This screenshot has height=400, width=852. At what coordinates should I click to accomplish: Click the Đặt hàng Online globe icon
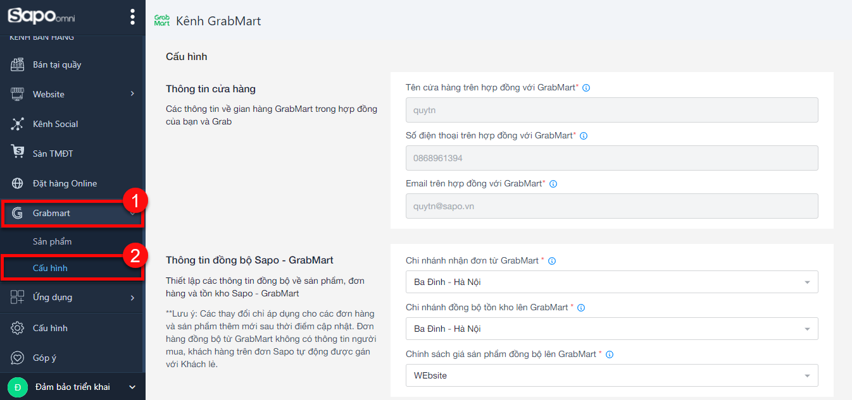pos(17,183)
